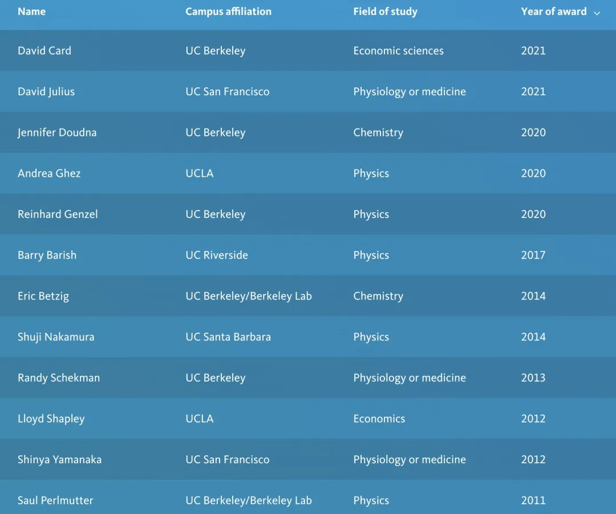Click Lloyd Shapley's name
This screenshot has height=514, width=616.
(x=51, y=419)
